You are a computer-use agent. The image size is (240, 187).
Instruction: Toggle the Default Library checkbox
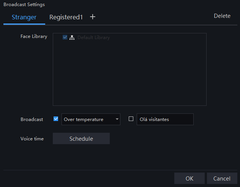coord(65,37)
